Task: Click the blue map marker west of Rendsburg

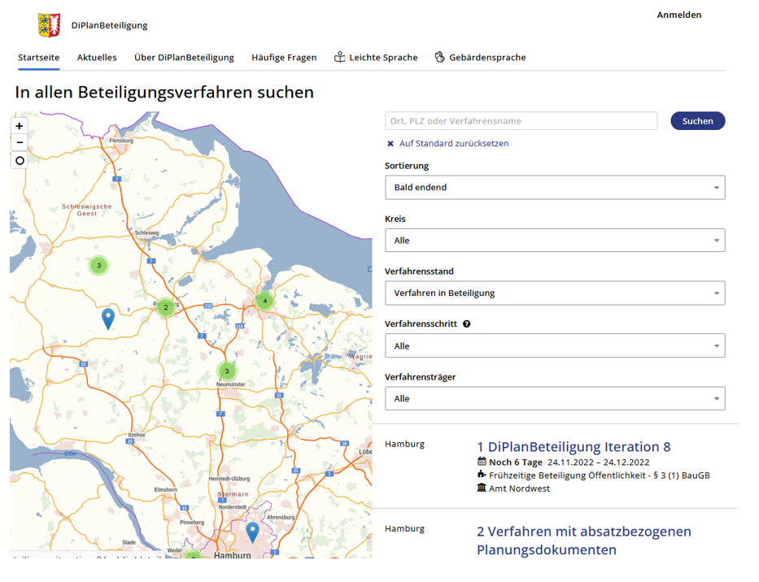Action: [x=108, y=318]
